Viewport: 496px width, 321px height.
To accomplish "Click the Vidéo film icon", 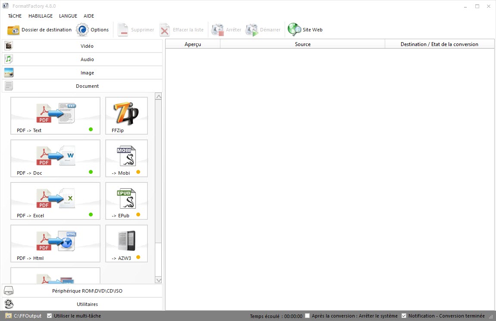I will [9, 46].
